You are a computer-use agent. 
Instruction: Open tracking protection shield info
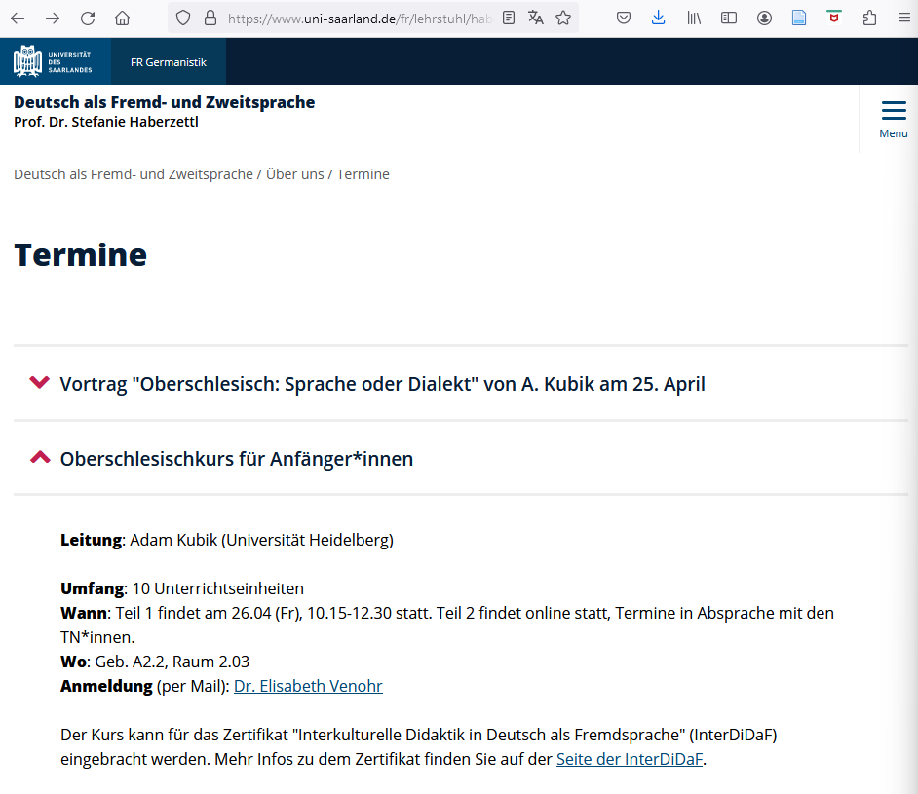point(183,19)
